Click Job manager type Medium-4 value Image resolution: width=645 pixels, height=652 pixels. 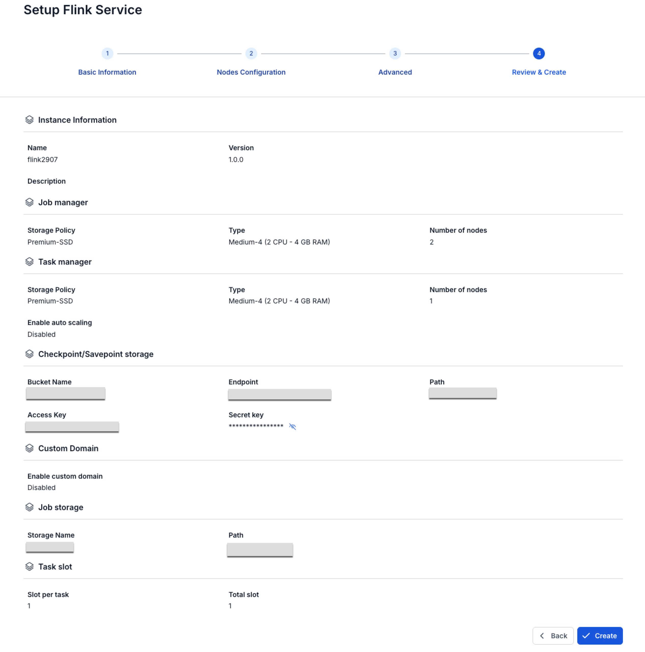point(279,242)
